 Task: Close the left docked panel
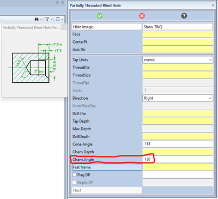click(x=63, y=2)
